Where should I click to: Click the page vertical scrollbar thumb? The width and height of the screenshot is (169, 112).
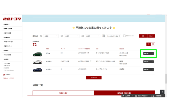pos(166,78)
